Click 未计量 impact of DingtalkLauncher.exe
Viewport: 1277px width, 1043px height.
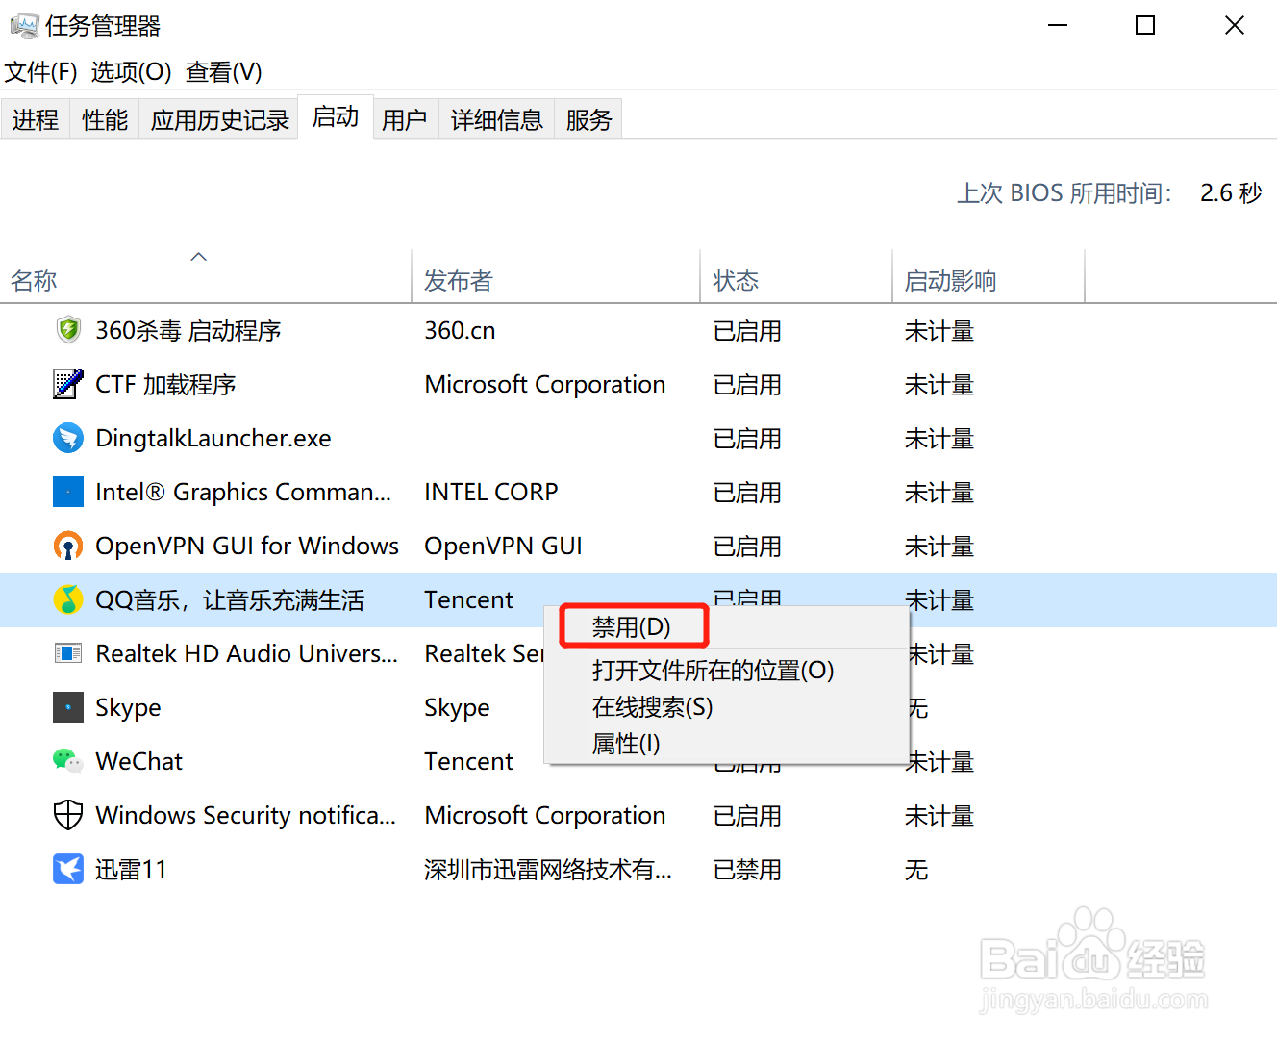coord(939,439)
